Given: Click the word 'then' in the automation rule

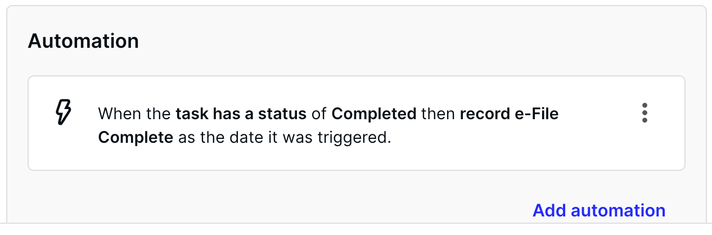Looking at the screenshot, I should click(438, 114).
